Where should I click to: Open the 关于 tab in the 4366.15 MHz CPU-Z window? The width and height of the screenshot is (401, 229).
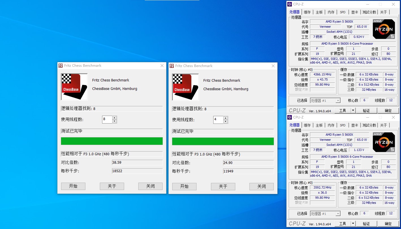pos(384,12)
